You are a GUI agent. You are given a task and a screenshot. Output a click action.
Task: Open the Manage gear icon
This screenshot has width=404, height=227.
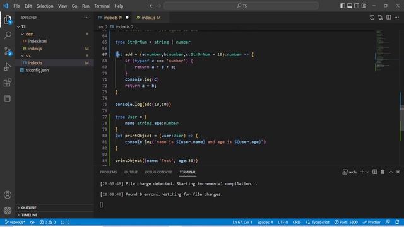point(8,211)
